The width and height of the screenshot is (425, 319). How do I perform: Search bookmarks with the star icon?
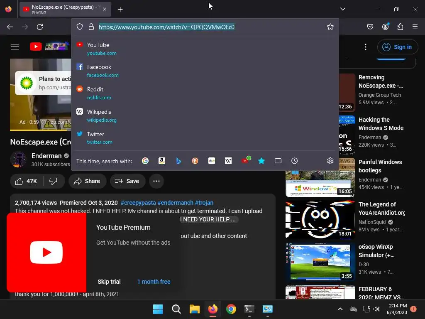[261, 161]
